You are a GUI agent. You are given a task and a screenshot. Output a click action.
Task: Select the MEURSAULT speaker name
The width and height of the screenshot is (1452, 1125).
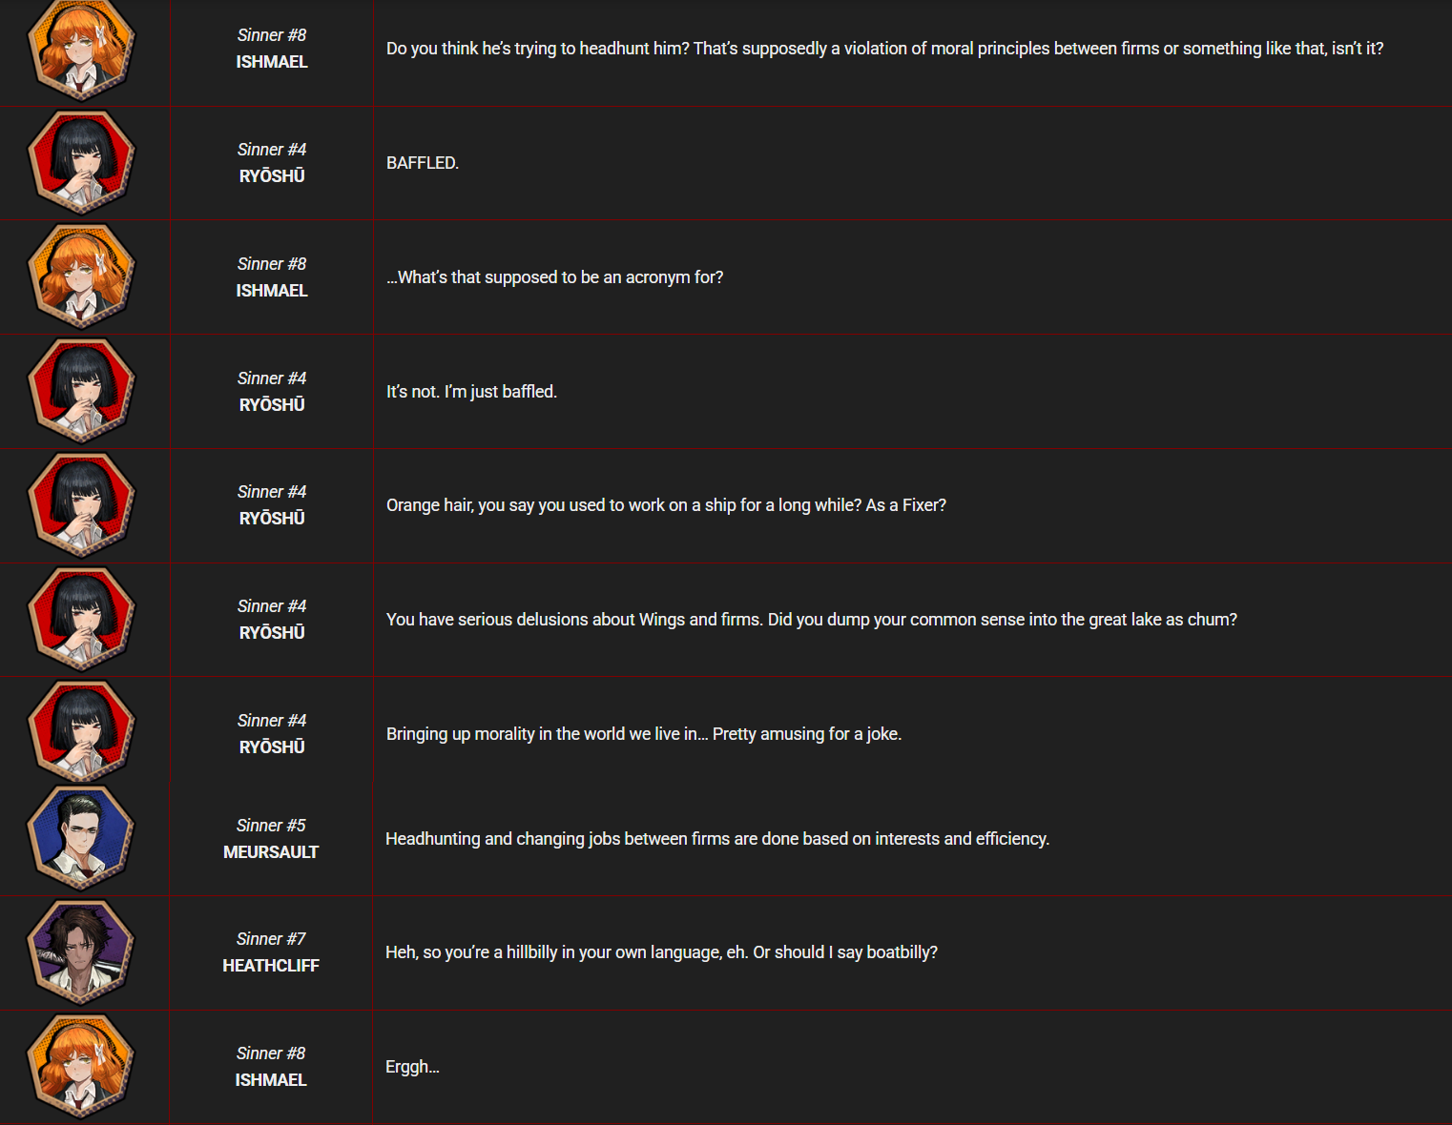click(x=271, y=852)
